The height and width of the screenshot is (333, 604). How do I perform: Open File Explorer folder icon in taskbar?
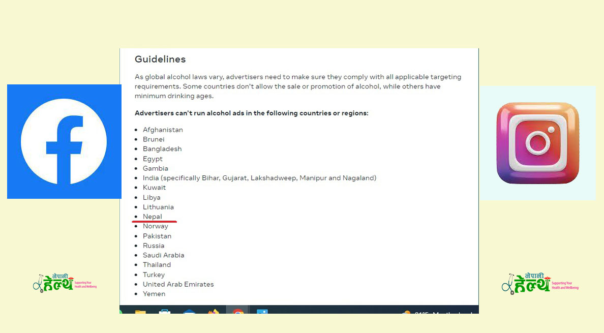(140, 312)
